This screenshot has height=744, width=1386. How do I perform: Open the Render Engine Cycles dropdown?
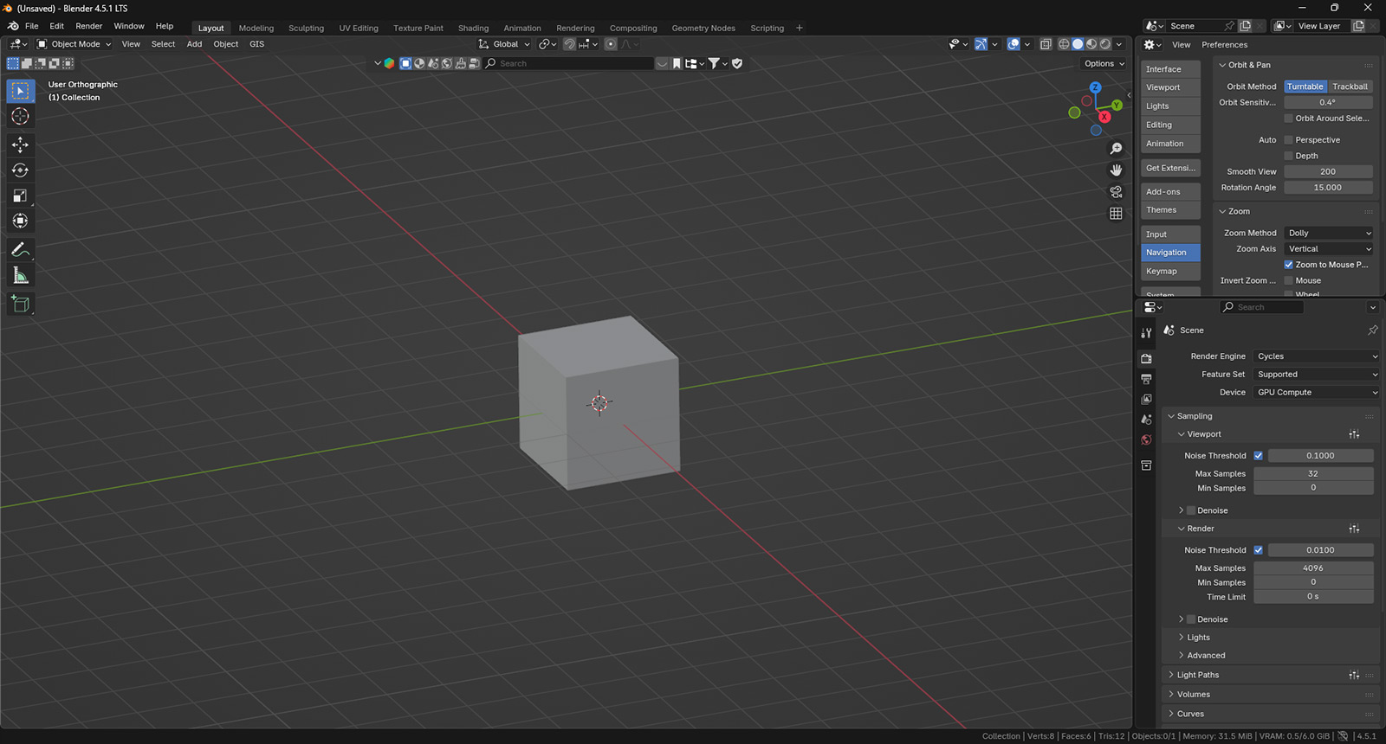(1316, 356)
